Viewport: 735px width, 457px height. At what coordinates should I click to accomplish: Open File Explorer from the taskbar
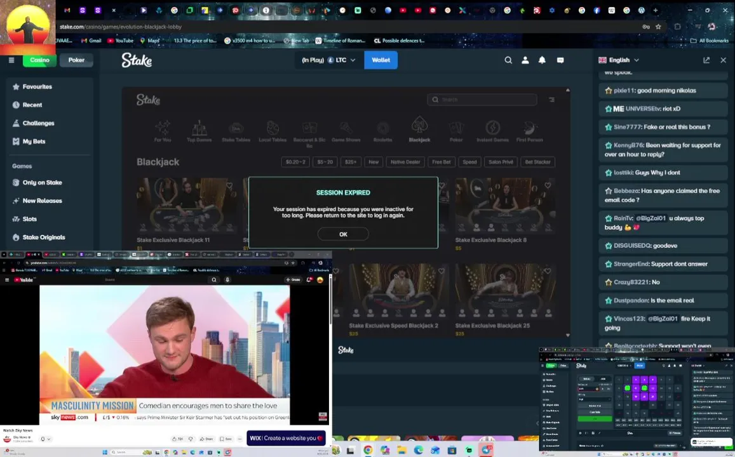[x=401, y=450]
